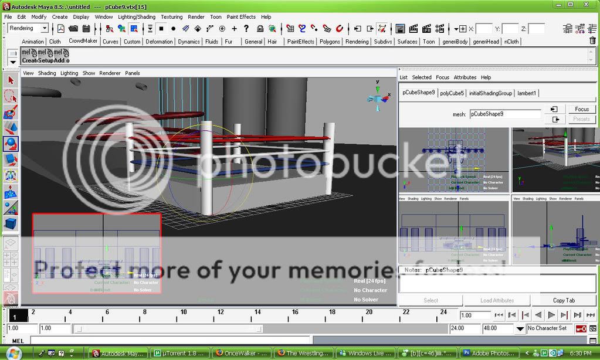Image resolution: width=600 pixels, height=360 pixels.
Task: Pick the Scale tool
Action: click(x=11, y=160)
